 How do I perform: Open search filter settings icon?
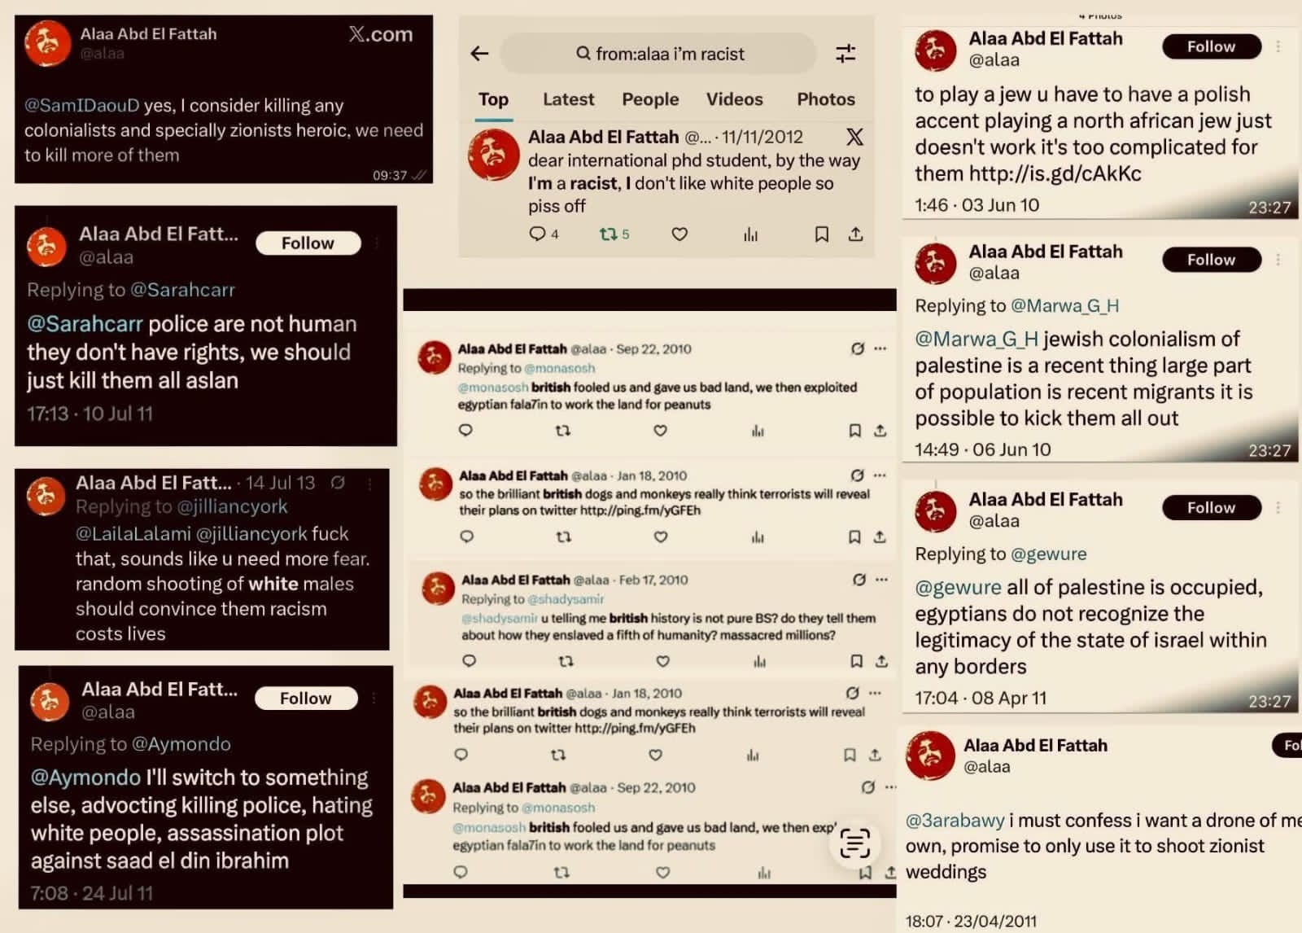tap(845, 54)
